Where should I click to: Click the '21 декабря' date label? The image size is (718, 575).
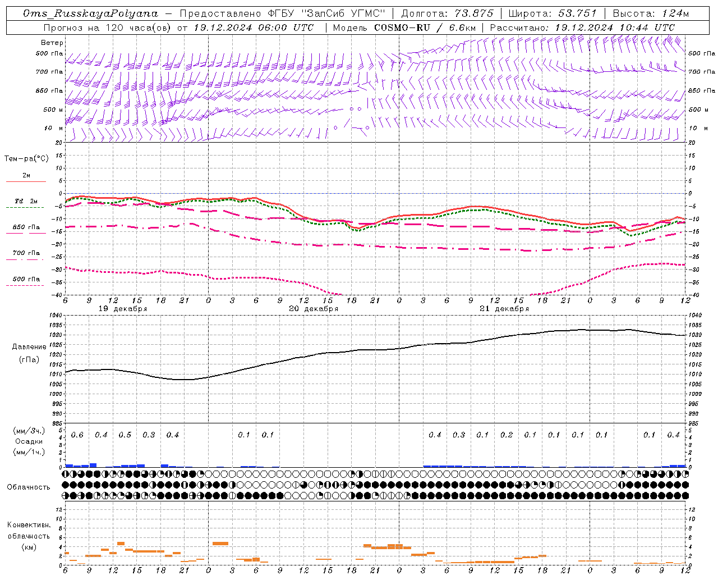pyautogui.click(x=504, y=309)
